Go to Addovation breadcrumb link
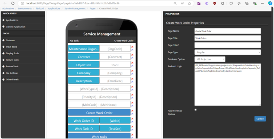 pyautogui.click(x=8, y=8)
